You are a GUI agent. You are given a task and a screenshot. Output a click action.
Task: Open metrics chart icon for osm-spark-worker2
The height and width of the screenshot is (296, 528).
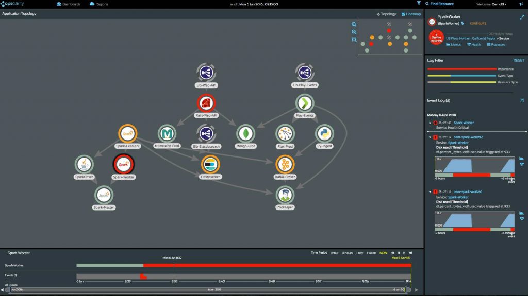point(521,159)
